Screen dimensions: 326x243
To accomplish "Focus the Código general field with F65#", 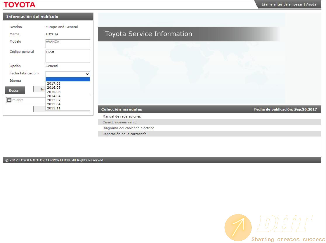I will coord(68,56).
